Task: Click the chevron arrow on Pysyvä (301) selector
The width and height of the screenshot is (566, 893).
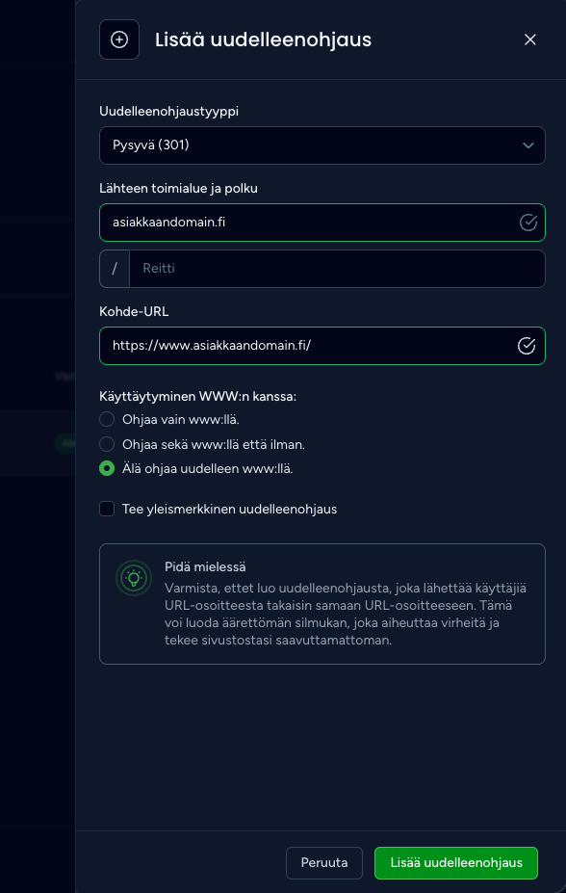Action: point(528,145)
